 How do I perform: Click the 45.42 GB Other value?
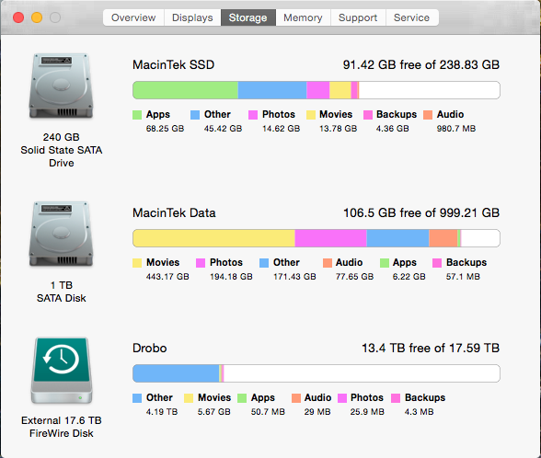click(223, 129)
